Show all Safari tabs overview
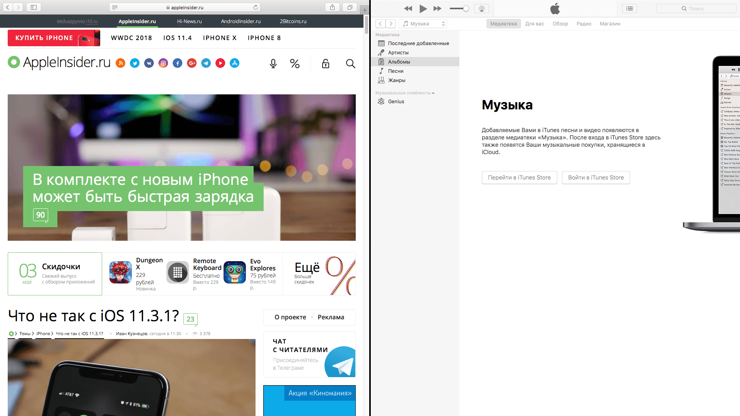The image size is (740, 416). point(350,7)
